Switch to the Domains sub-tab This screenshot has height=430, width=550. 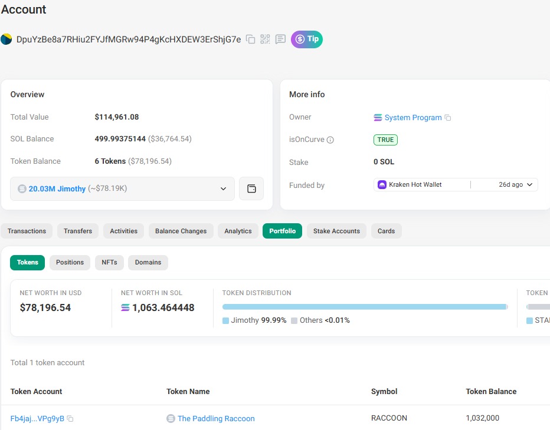(x=148, y=263)
